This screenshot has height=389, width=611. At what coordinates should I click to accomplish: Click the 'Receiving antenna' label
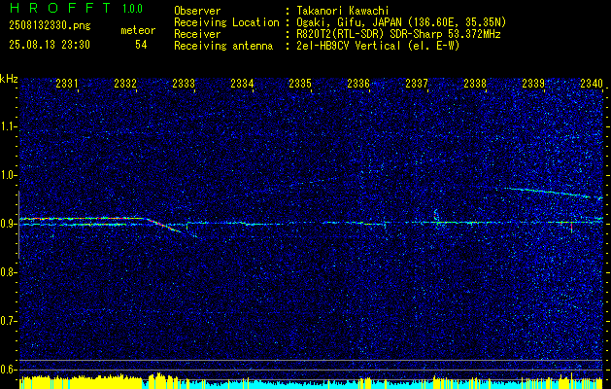[x=223, y=46]
